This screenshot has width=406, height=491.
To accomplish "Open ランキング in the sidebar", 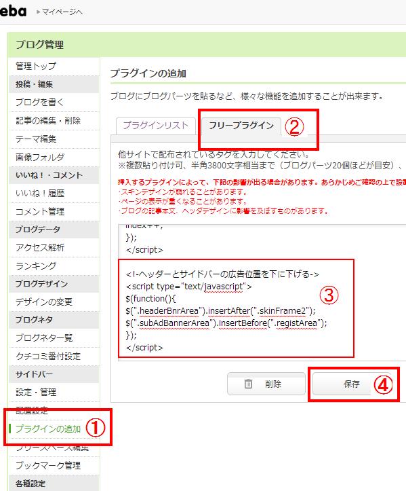I will coord(36,266).
